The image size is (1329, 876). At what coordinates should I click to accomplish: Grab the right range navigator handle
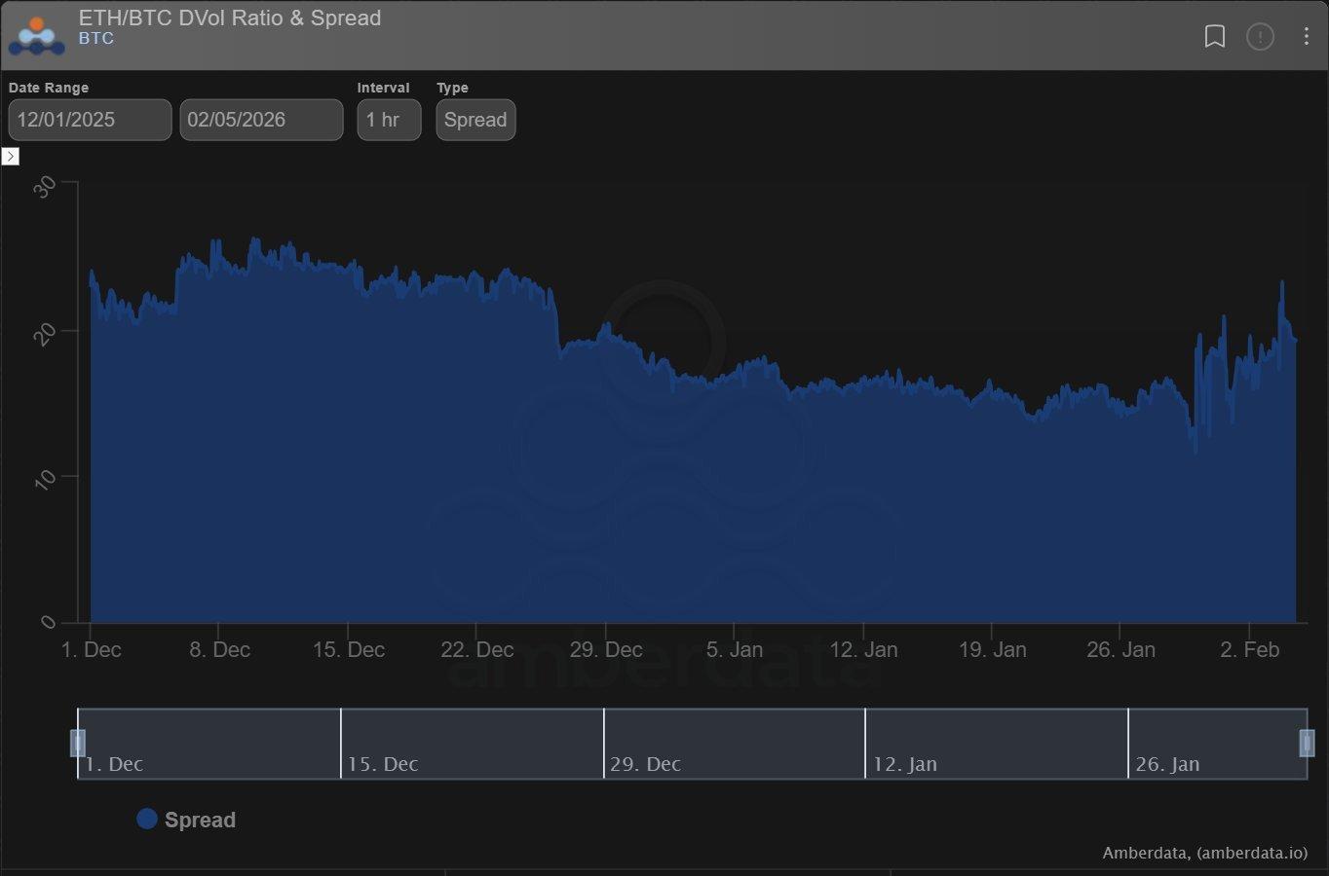(x=1307, y=743)
